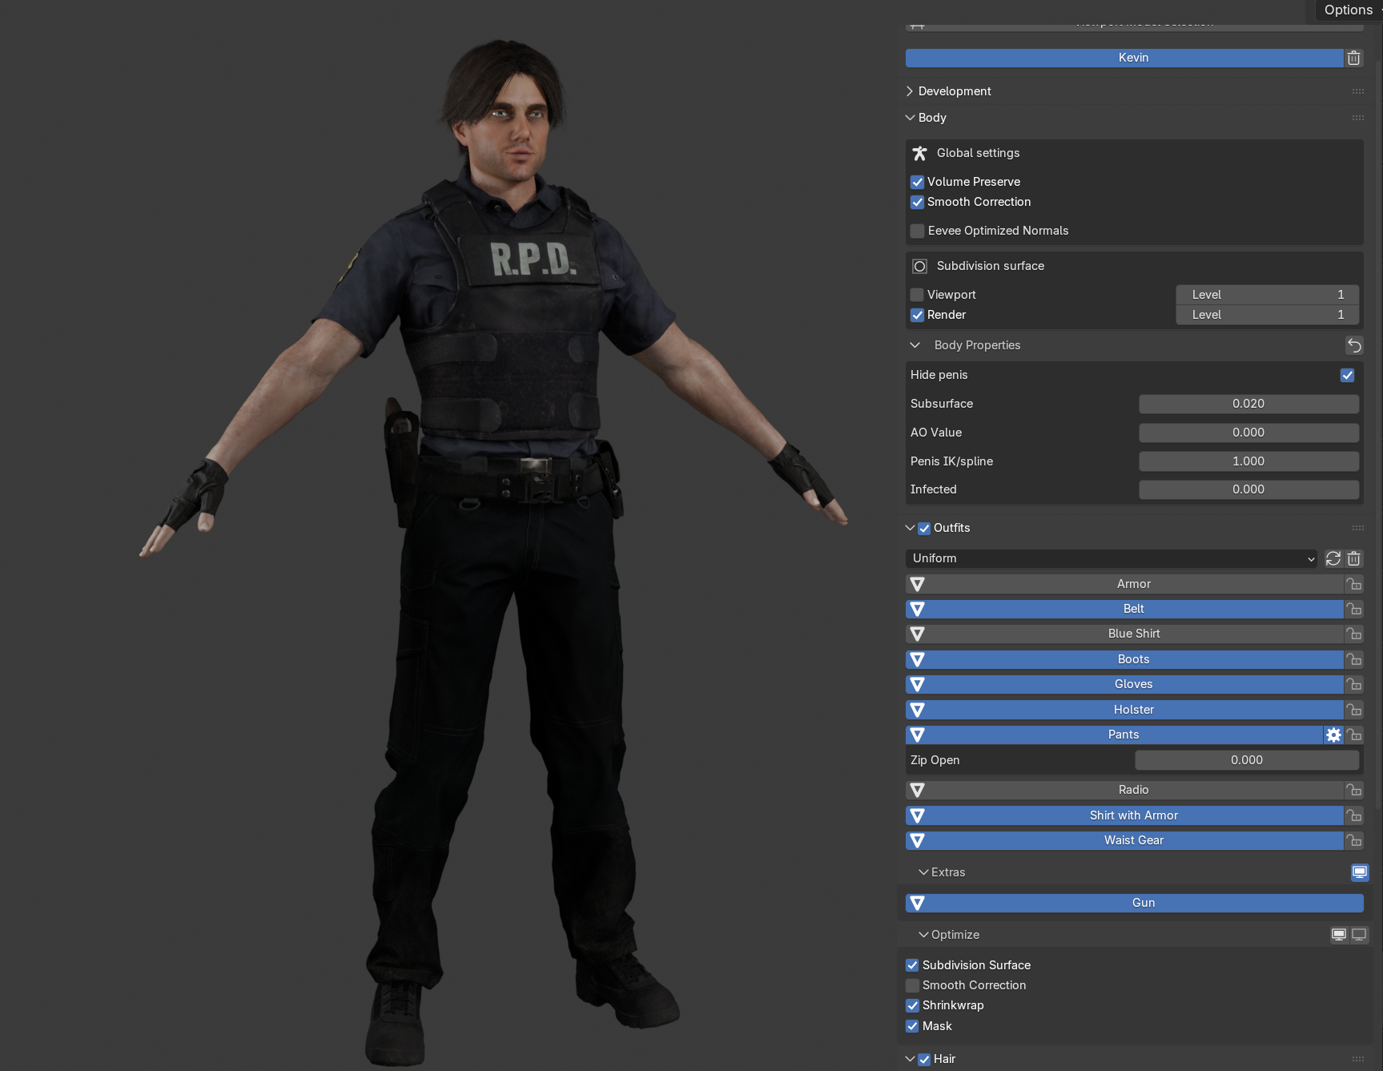The height and width of the screenshot is (1071, 1383).
Task: Toggle the Shirt with Armor piece
Action: click(x=1124, y=815)
